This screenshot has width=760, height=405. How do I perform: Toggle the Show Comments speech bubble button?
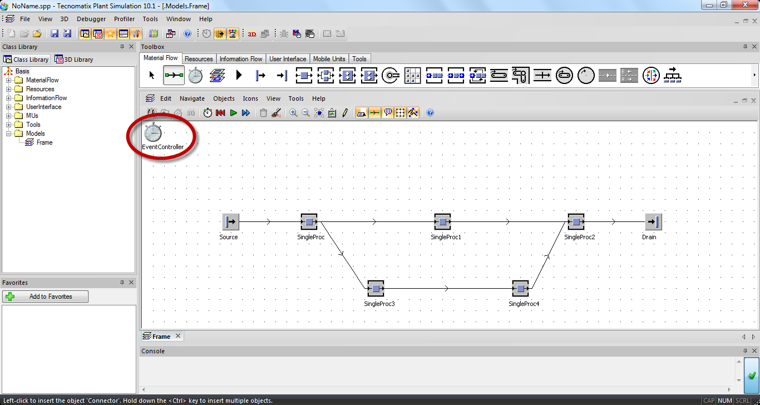(x=387, y=113)
